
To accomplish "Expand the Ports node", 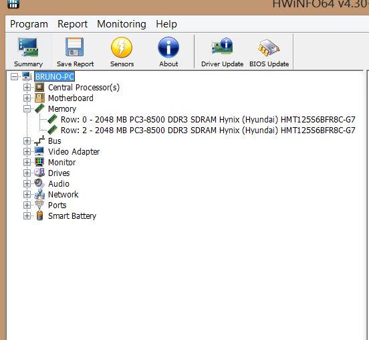I will [x=27, y=205].
